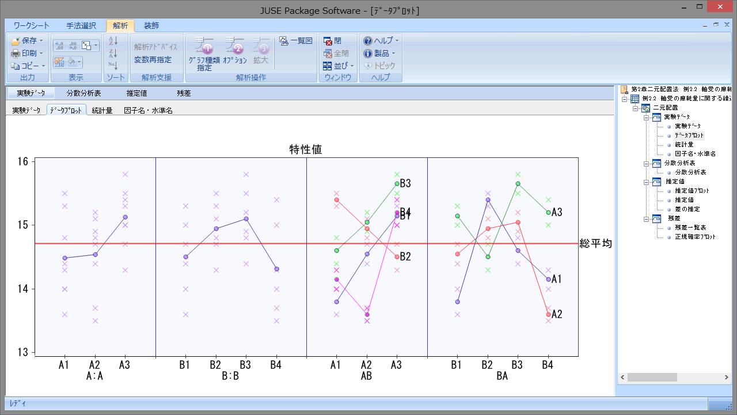Screen dimensions: 737x415
Task: Open the 統計量 sub-tab
Action: click(x=102, y=111)
